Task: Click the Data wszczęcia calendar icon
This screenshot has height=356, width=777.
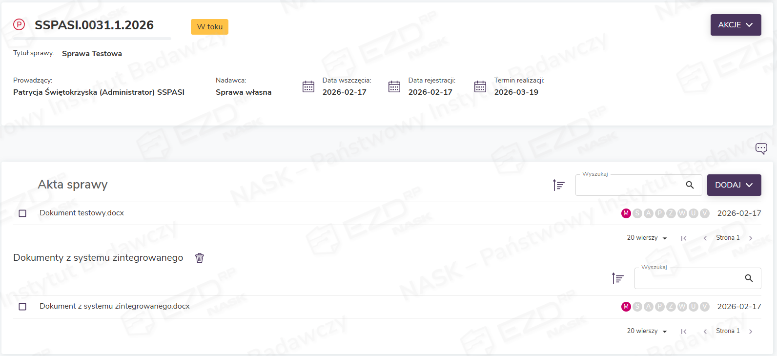Action: click(308, 86)
